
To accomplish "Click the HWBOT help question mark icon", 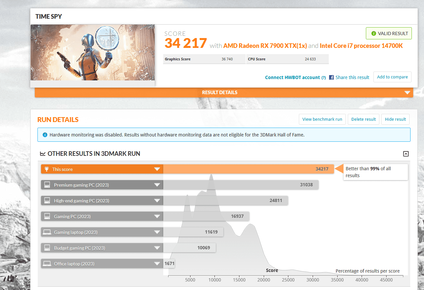I will (324, 78).
